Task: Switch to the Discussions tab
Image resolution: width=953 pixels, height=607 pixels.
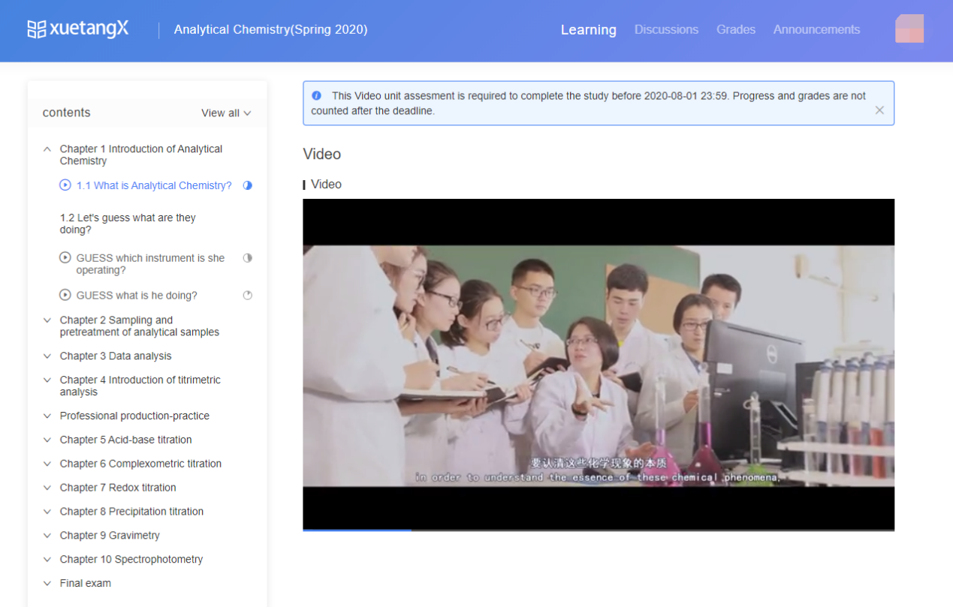Action: point(666,29)
